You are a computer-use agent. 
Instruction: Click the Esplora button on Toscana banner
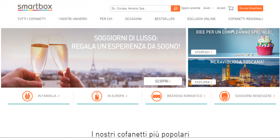[203, 82]
